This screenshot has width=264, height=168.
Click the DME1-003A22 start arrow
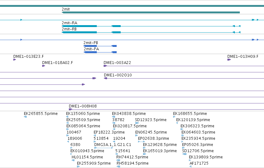(x=105, y=66)
